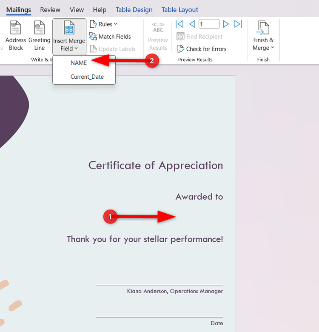
Task: Click the Insert Merge Field icon
Action: pyautogui.click(x=69, y=28)
